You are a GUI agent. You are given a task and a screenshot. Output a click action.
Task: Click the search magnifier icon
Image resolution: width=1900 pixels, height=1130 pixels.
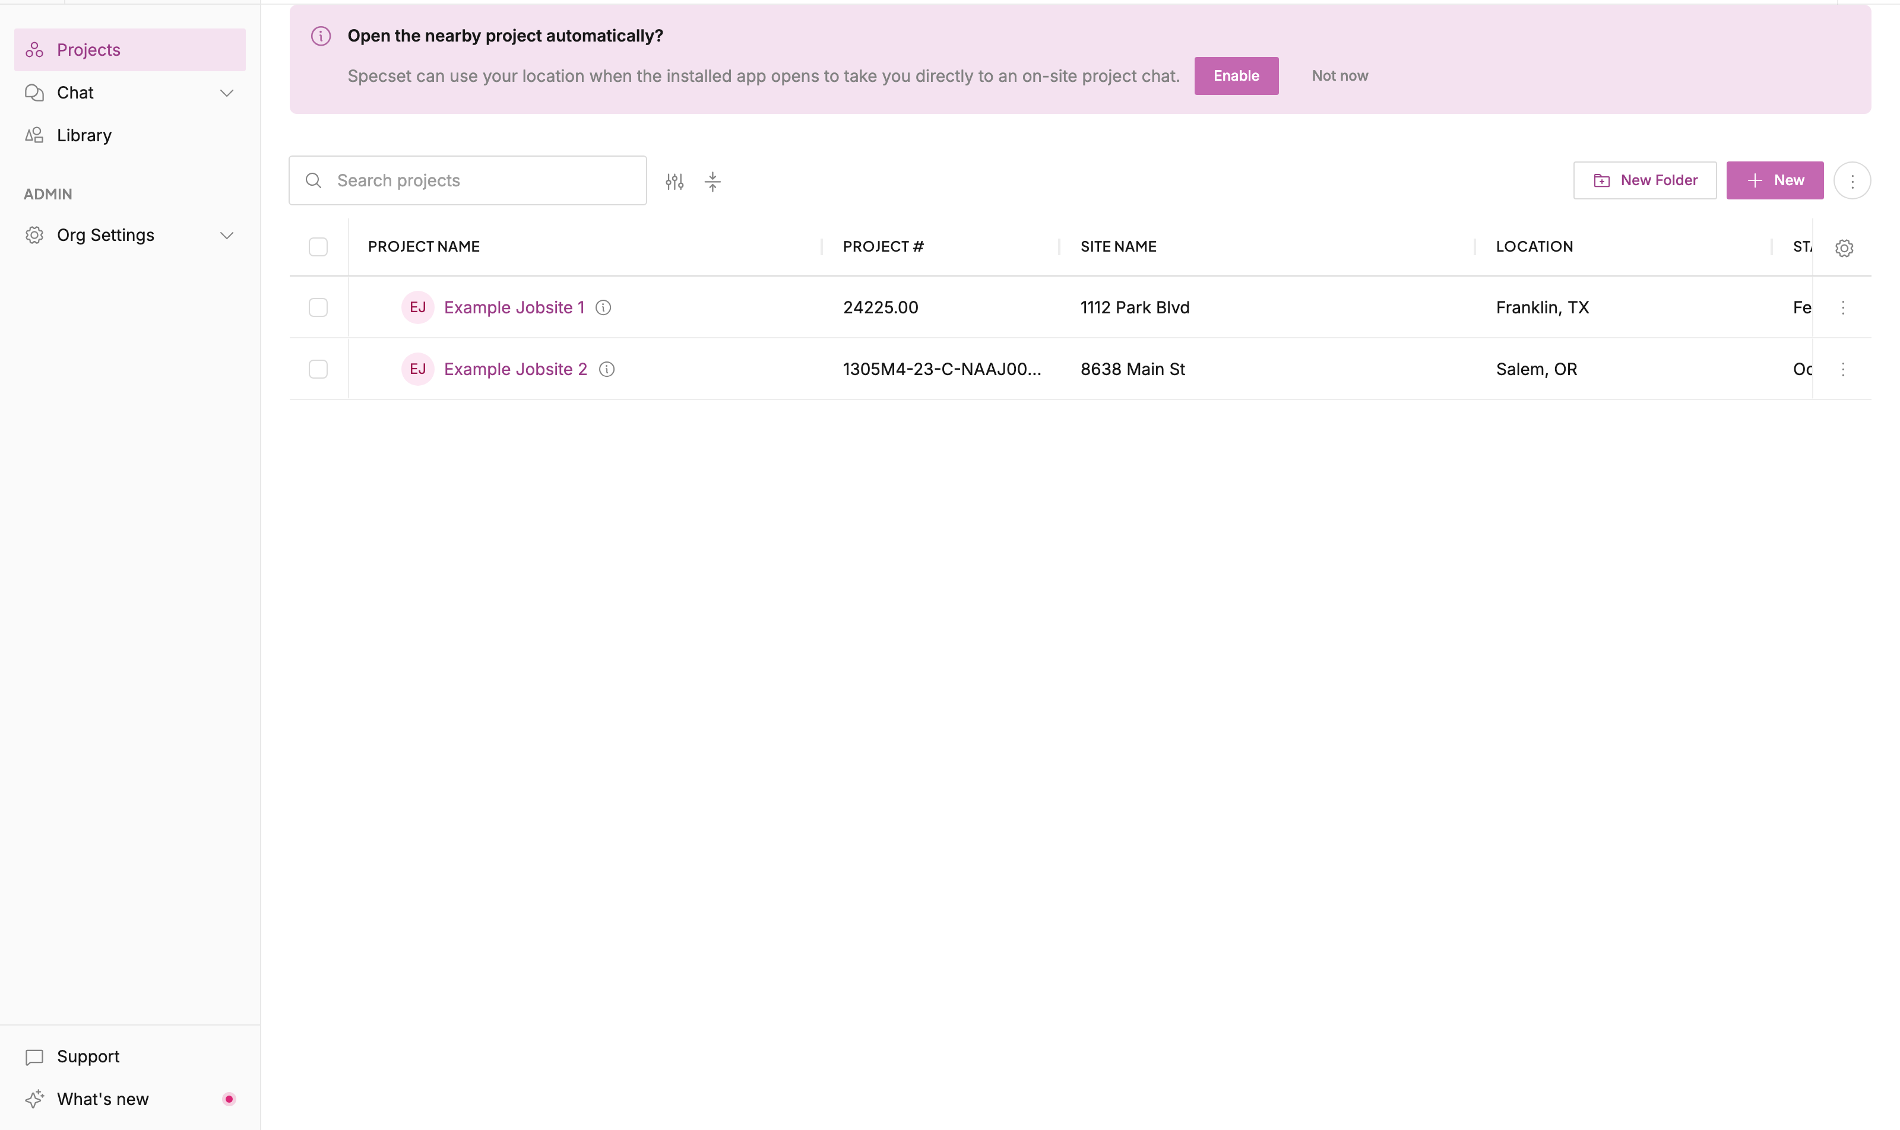(x=313, y=180)
